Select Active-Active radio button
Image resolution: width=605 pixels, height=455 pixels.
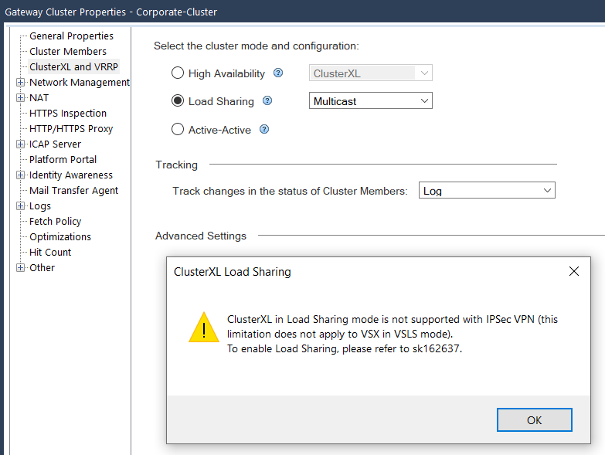(178, 129)
